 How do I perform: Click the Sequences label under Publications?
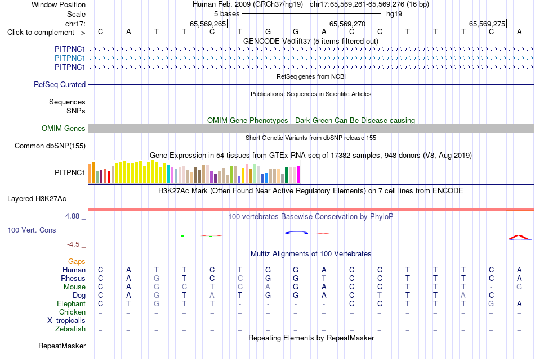[67, 102]
